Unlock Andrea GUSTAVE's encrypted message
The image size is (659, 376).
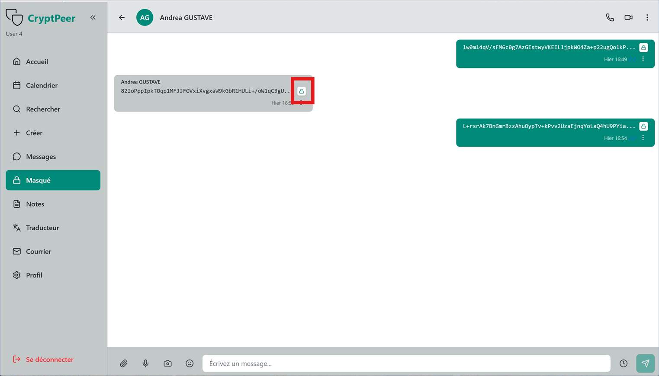pyautogui.click(x=302, y=91)
